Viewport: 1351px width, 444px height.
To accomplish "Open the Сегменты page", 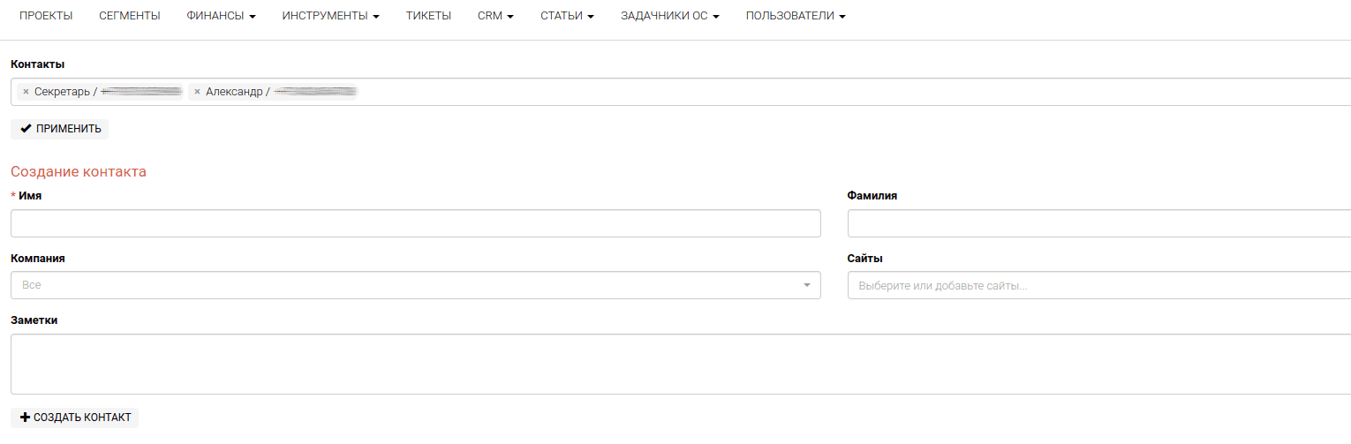I will click(x=130, y=16).
